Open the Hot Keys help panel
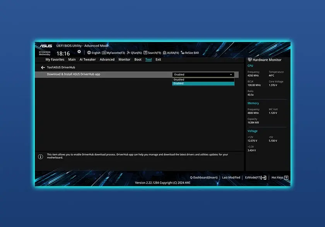Screen dimensions: 325x227 278,177
